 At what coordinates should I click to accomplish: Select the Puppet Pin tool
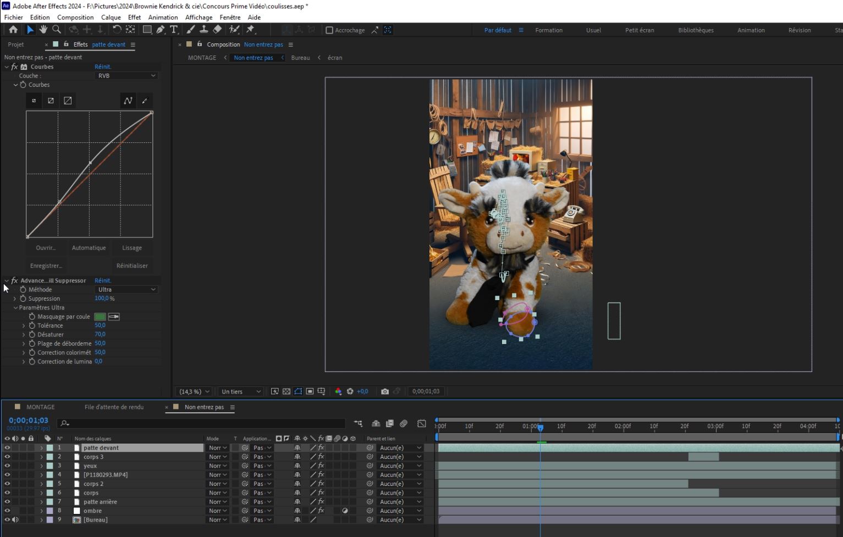(251, 30)
